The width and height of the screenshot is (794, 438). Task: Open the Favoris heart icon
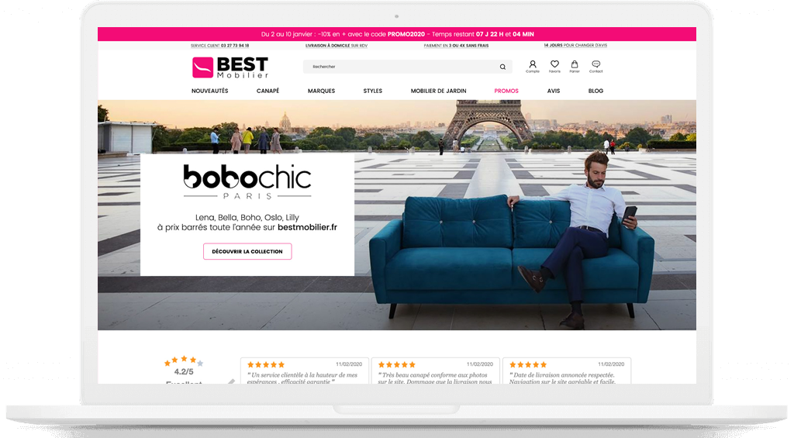pyautogui.click(x=554, y=67)
